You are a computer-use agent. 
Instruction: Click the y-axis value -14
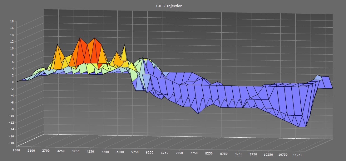tap(12, 129)
